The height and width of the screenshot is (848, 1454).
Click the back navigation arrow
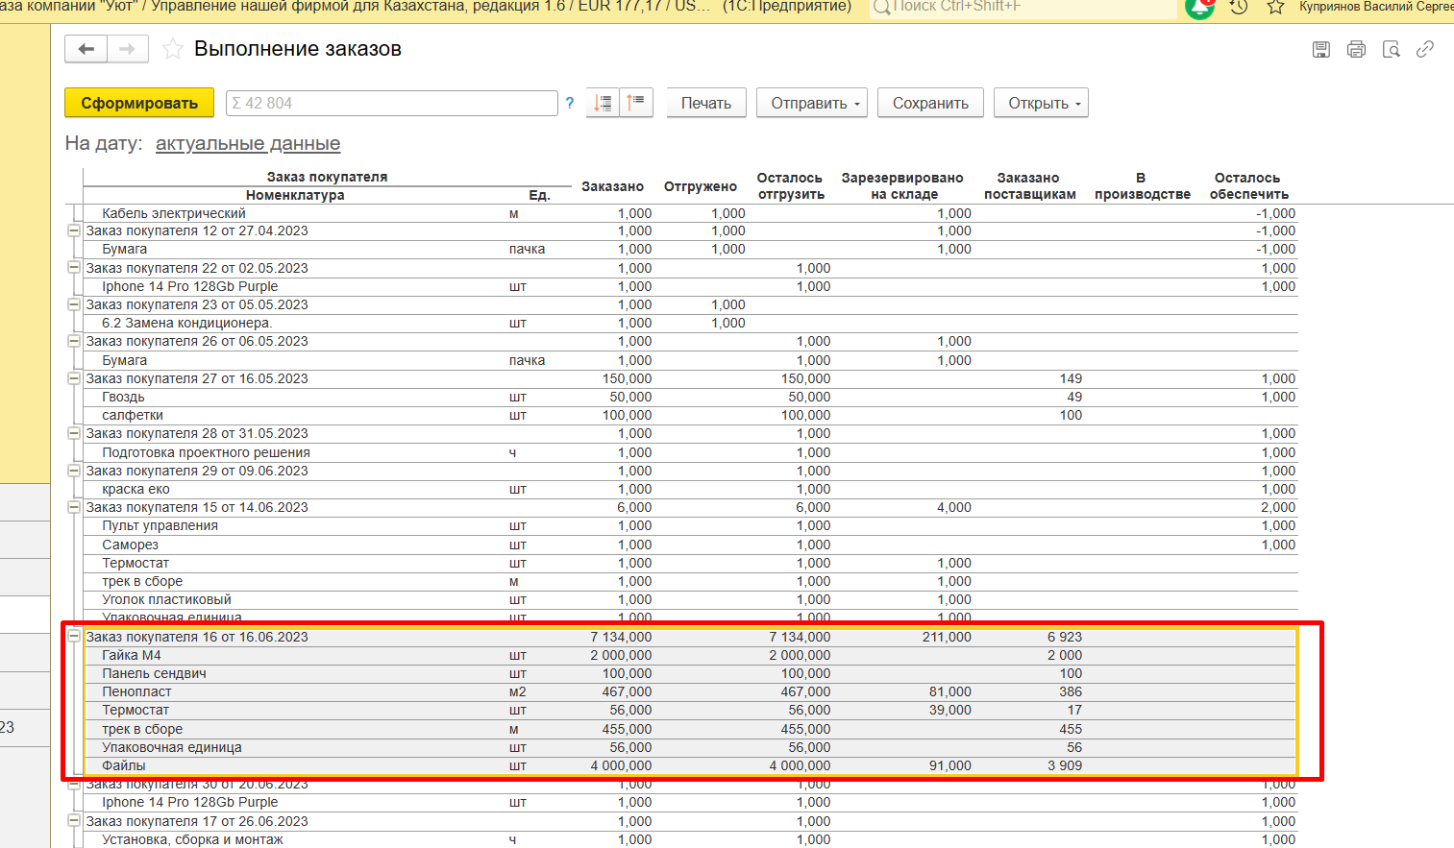(x=86, y=49)
